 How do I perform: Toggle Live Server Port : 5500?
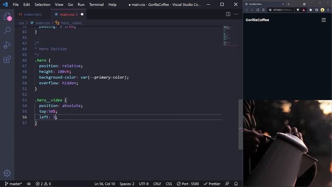(x=188, y=184)
